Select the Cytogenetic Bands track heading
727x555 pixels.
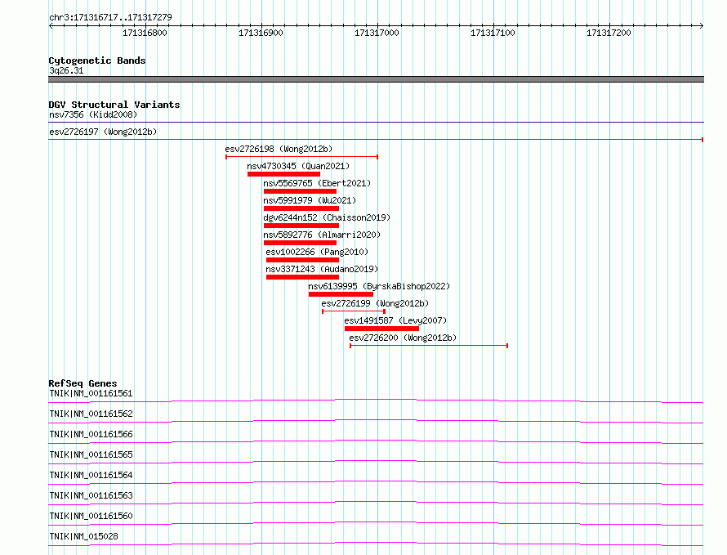97,60
